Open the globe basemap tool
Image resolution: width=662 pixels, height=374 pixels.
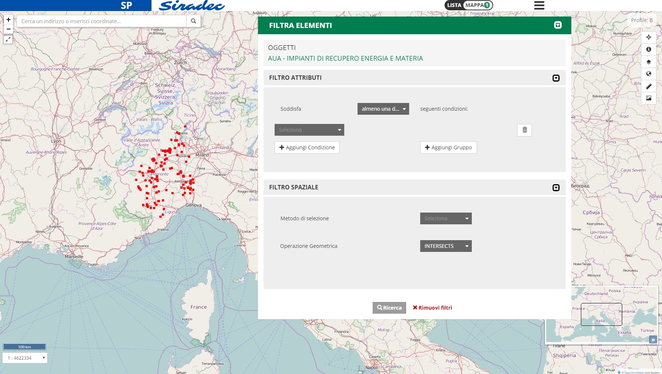pyautogui.click(x=649, y=74)
